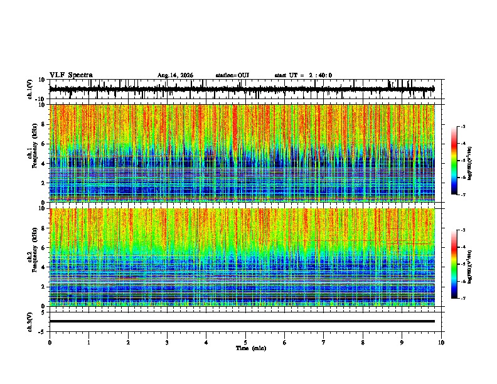This screenshot has height=384, width=497.
Task: Click the ch.1(V) waveform axis label
Action: pyautogui.click(x=30, y=89)
